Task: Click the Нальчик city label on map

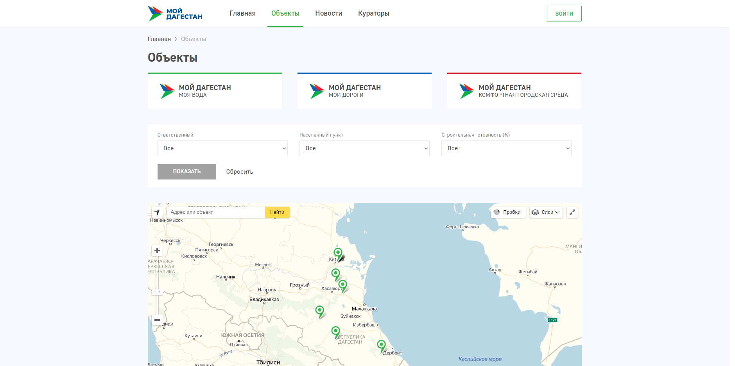Action: pos(226,277)
